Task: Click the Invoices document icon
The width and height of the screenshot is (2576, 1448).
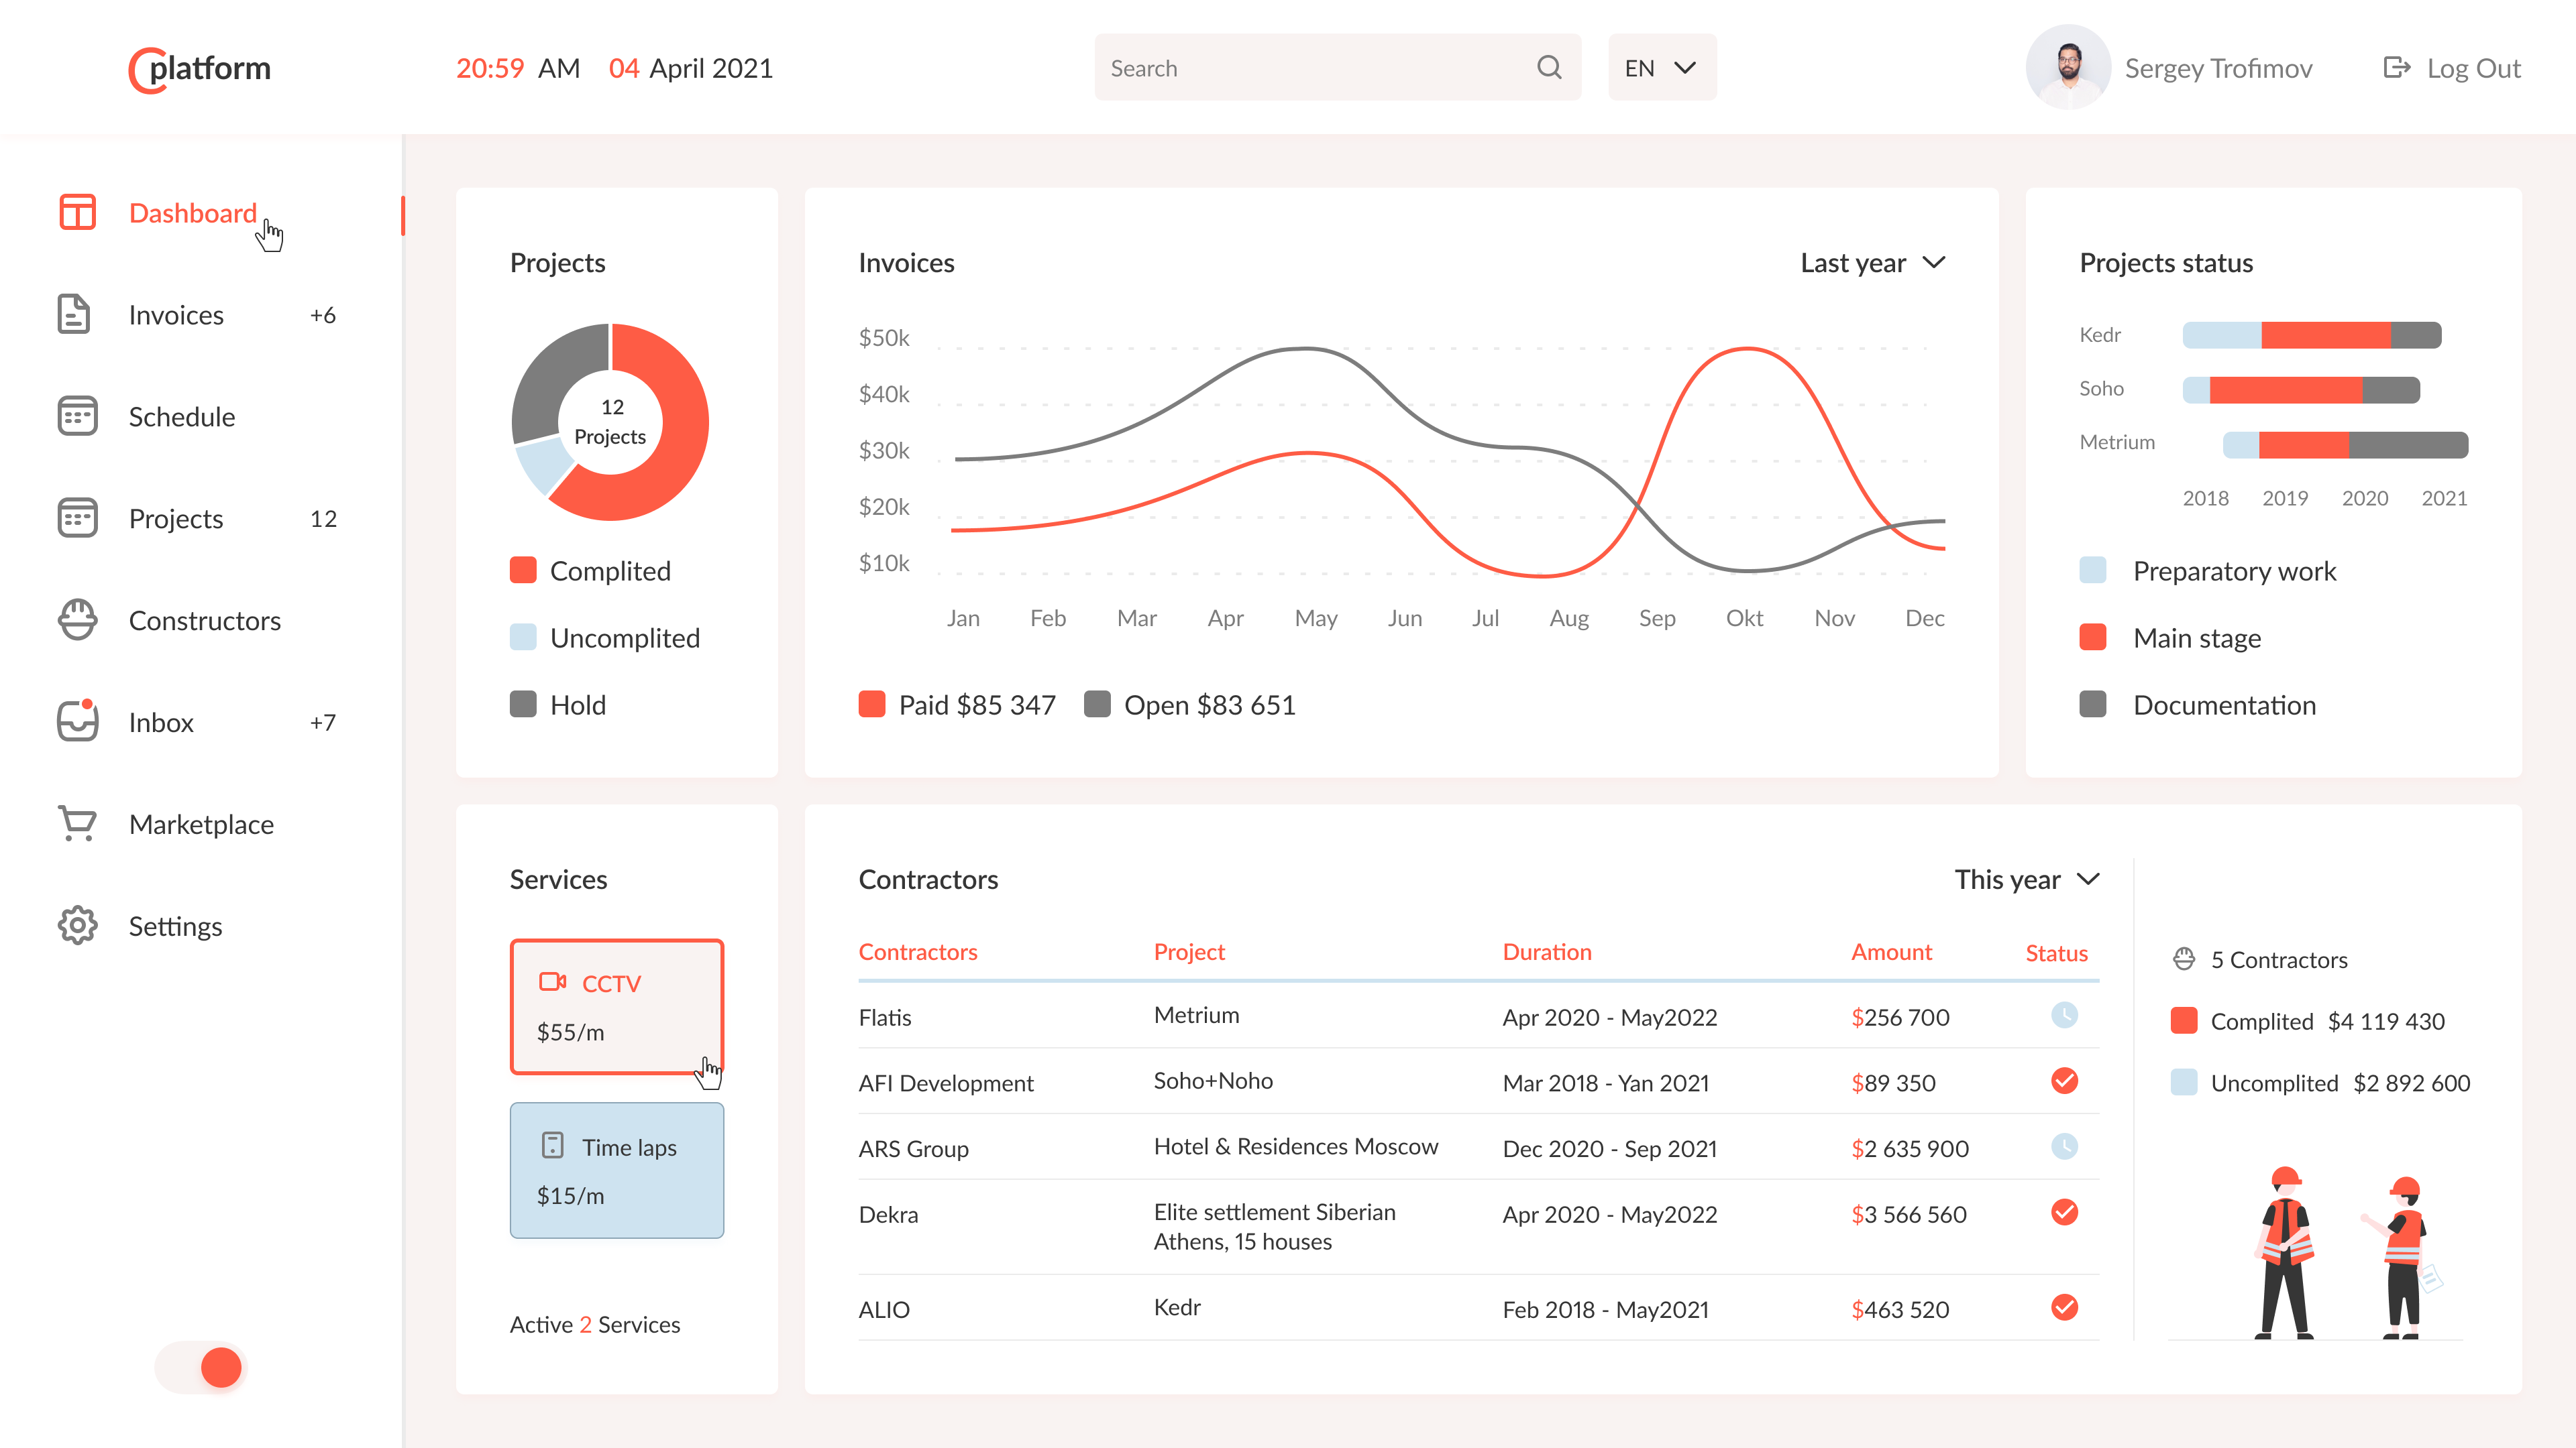Action: click(74, 315)
